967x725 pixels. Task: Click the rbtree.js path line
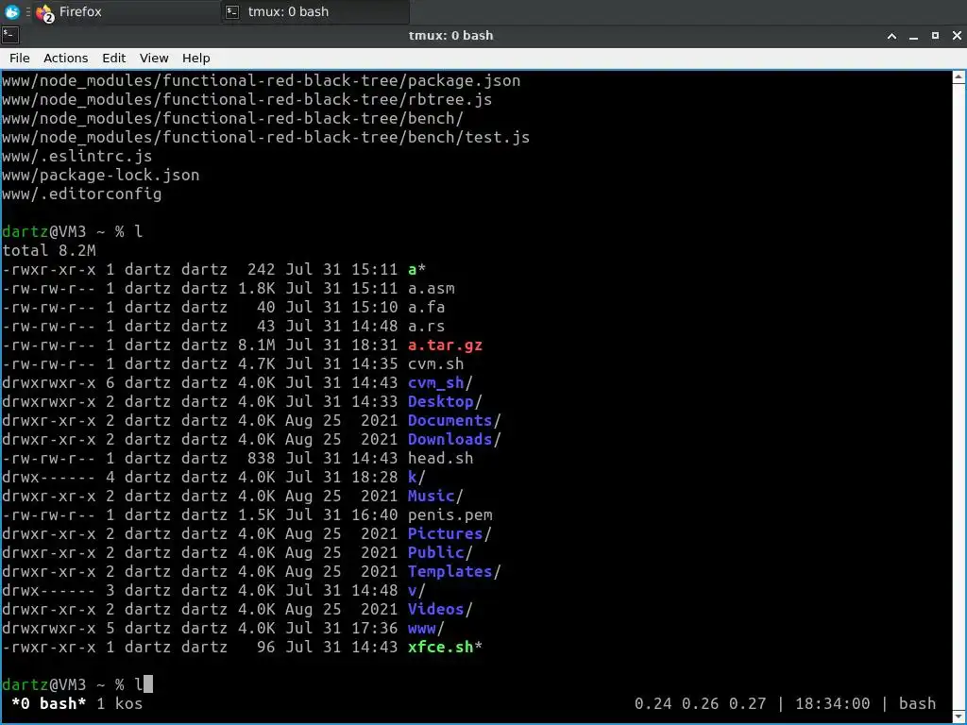(246, 99)
